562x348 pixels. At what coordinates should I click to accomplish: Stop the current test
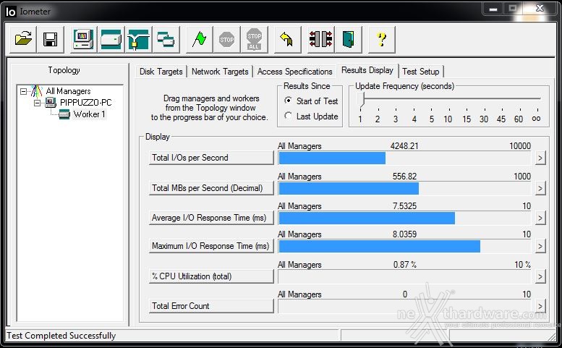[226, 39]
